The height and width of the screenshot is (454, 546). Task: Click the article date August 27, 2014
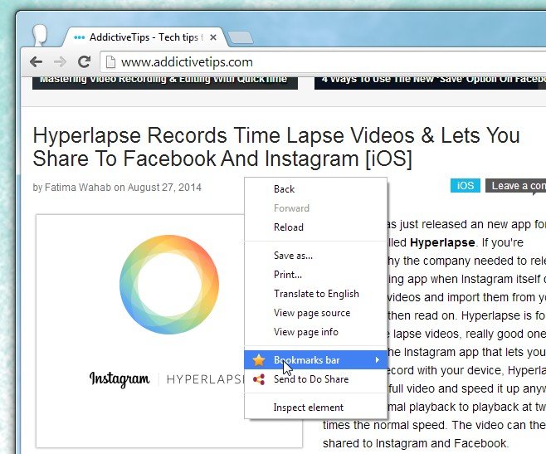(x=164, y=188)
